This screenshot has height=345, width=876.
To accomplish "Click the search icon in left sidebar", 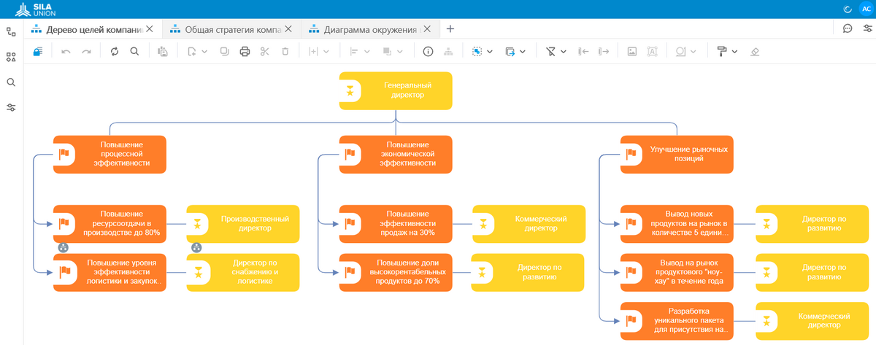I will point(11,82).
